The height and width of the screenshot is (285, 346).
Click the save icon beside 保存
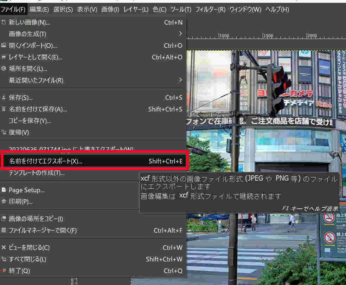4,98
